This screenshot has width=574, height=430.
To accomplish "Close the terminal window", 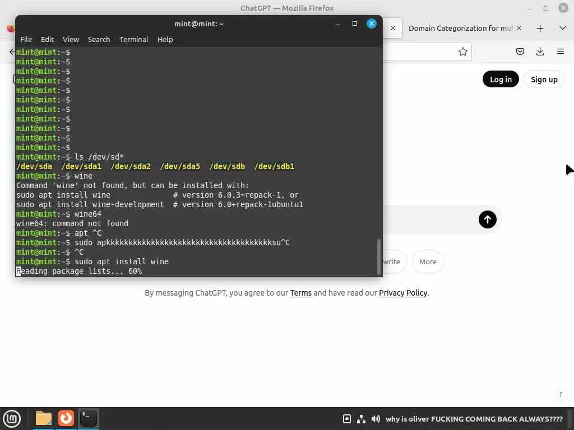I will (371, 24).
